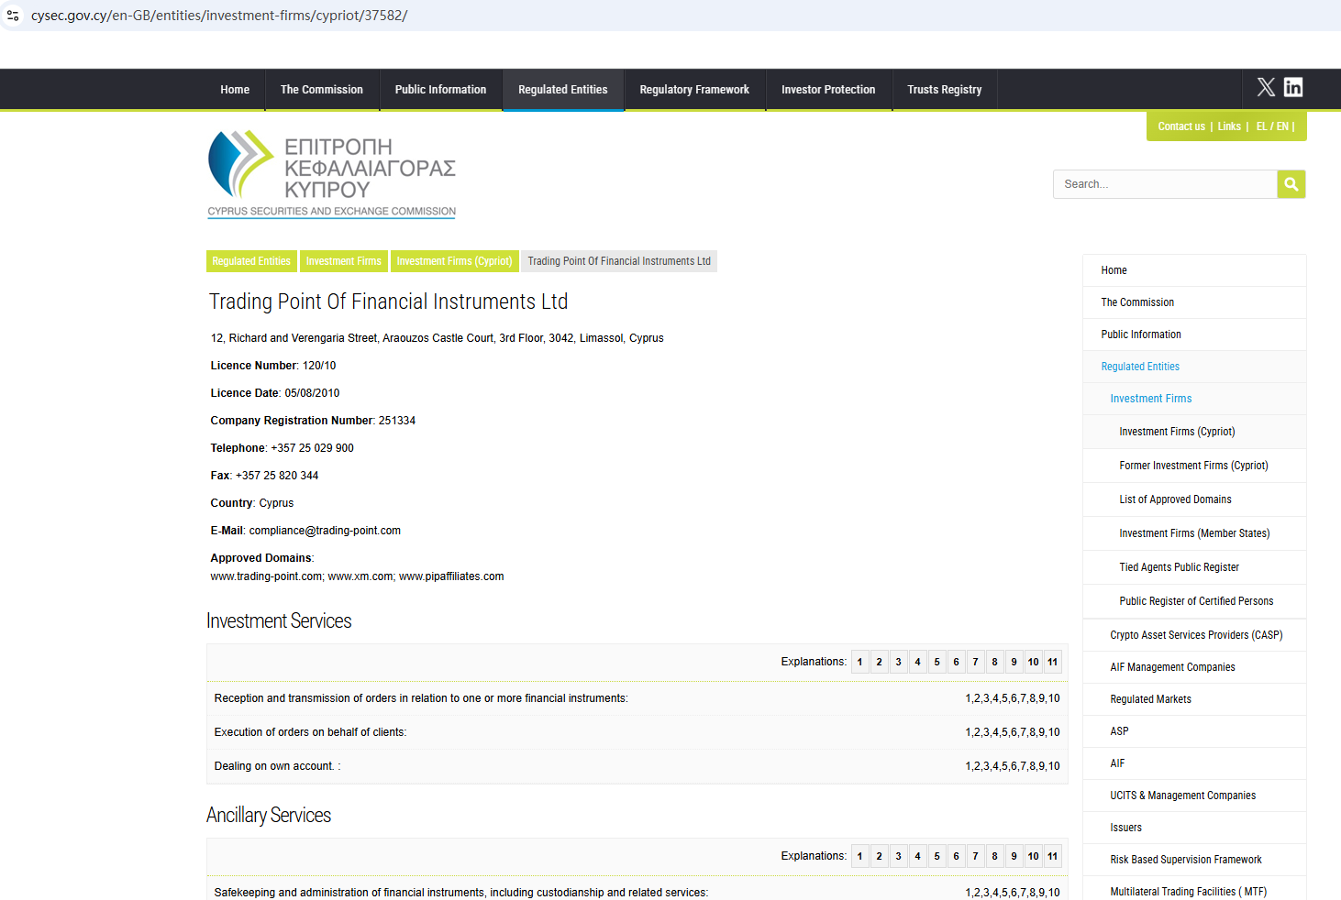Click the approved domains line with www.xm.com
This screenshot has height=900, width=1341.
pyautogui.click(x=357, y=576)
